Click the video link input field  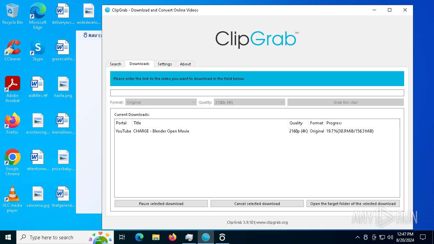coord(257,93)
